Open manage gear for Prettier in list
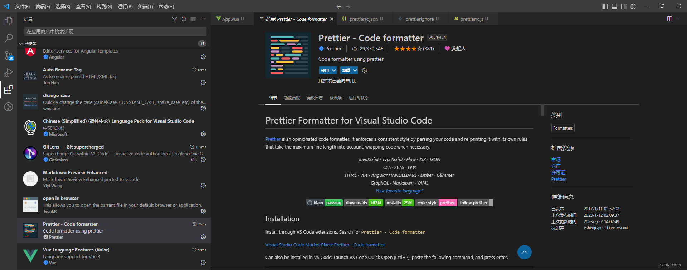The image size is (687, 270). point(203,237)
